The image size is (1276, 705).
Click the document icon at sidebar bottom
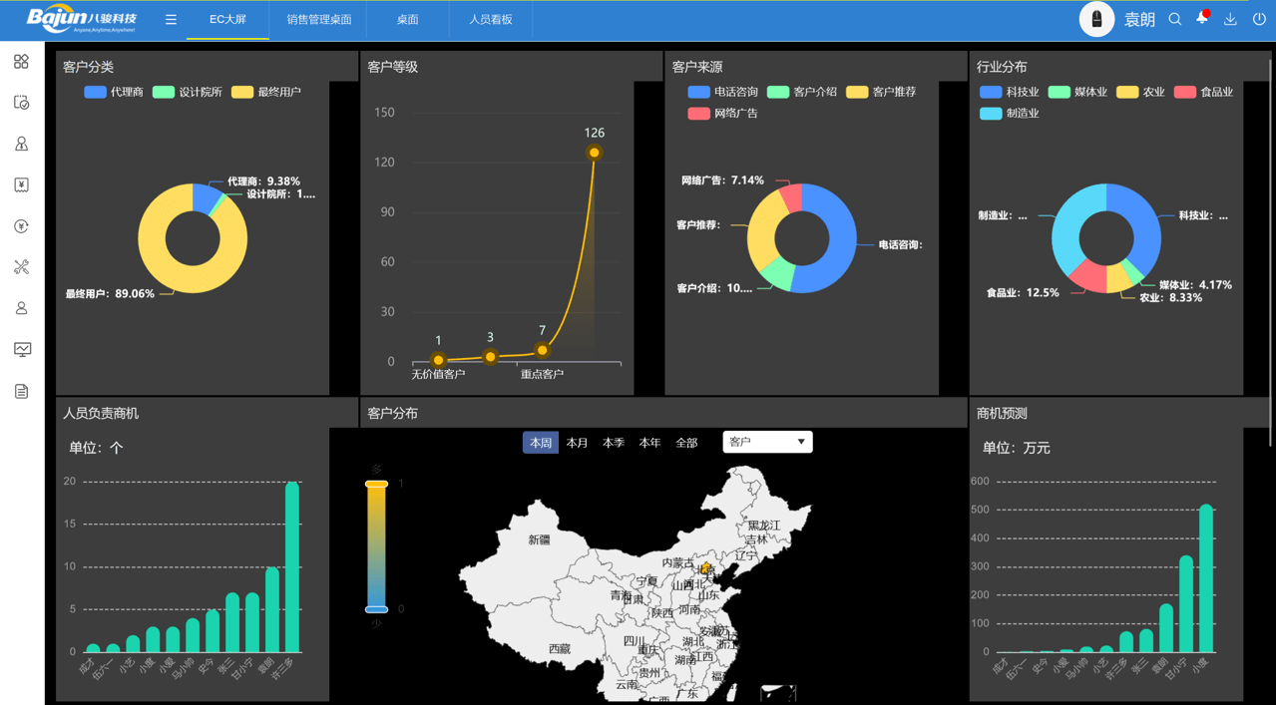click(21, 391)
